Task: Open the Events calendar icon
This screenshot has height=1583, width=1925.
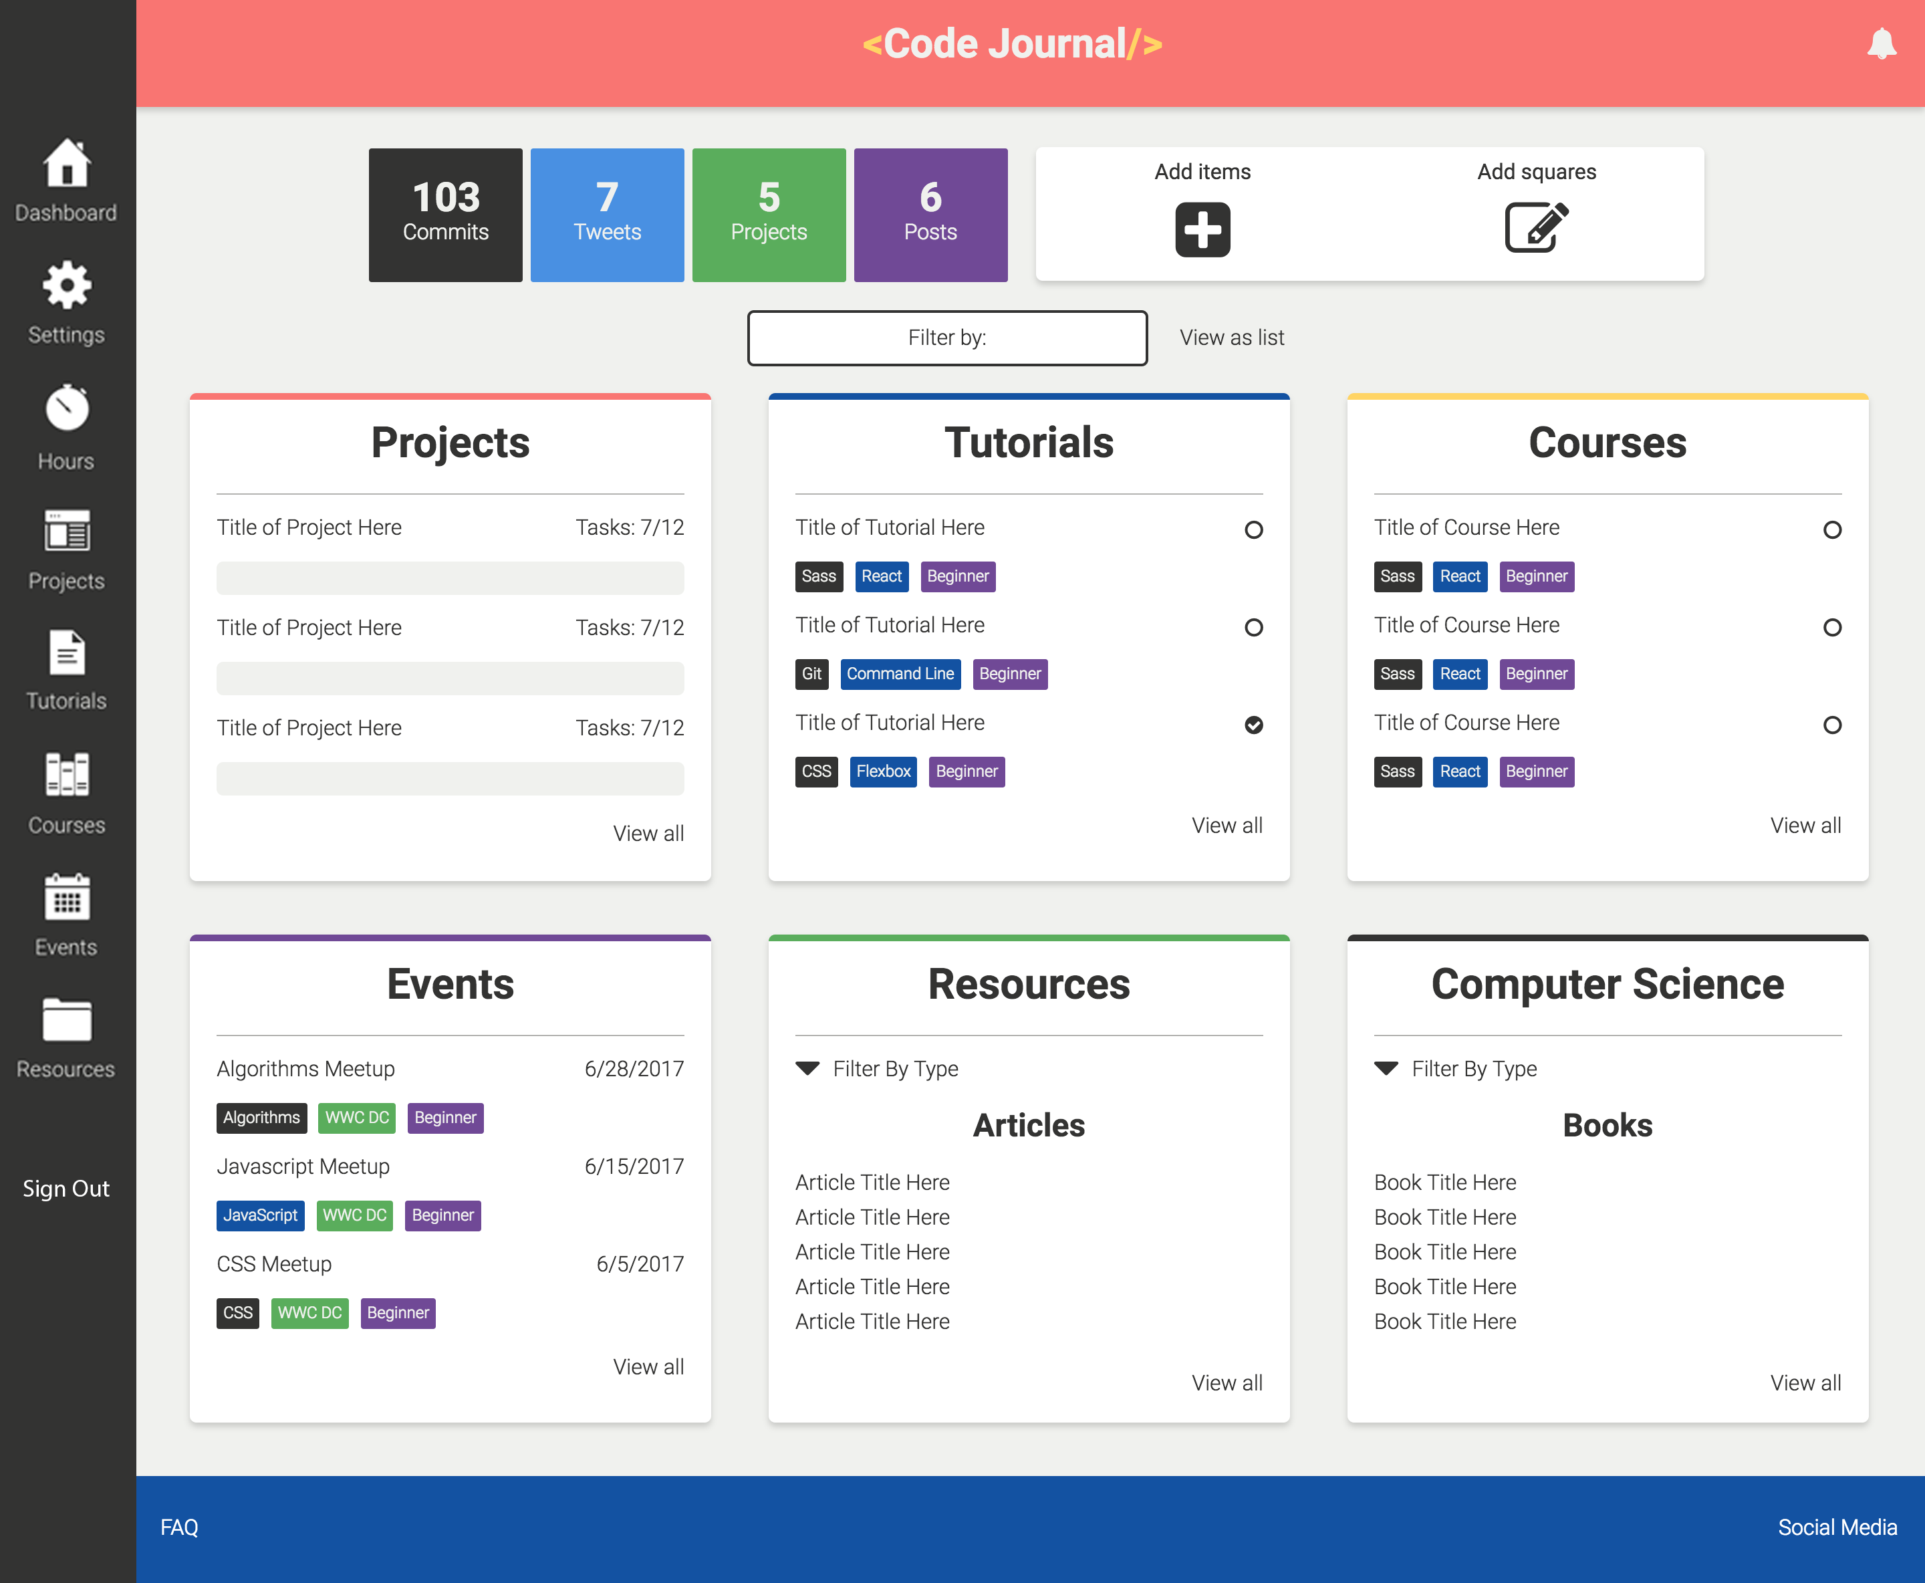Action: click(x=67, y=897)
